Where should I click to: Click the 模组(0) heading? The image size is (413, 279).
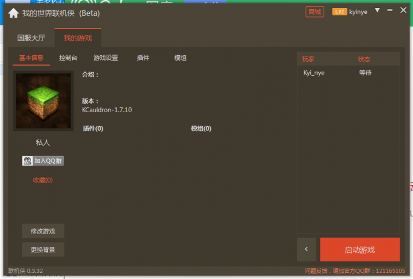pos(201,129)
